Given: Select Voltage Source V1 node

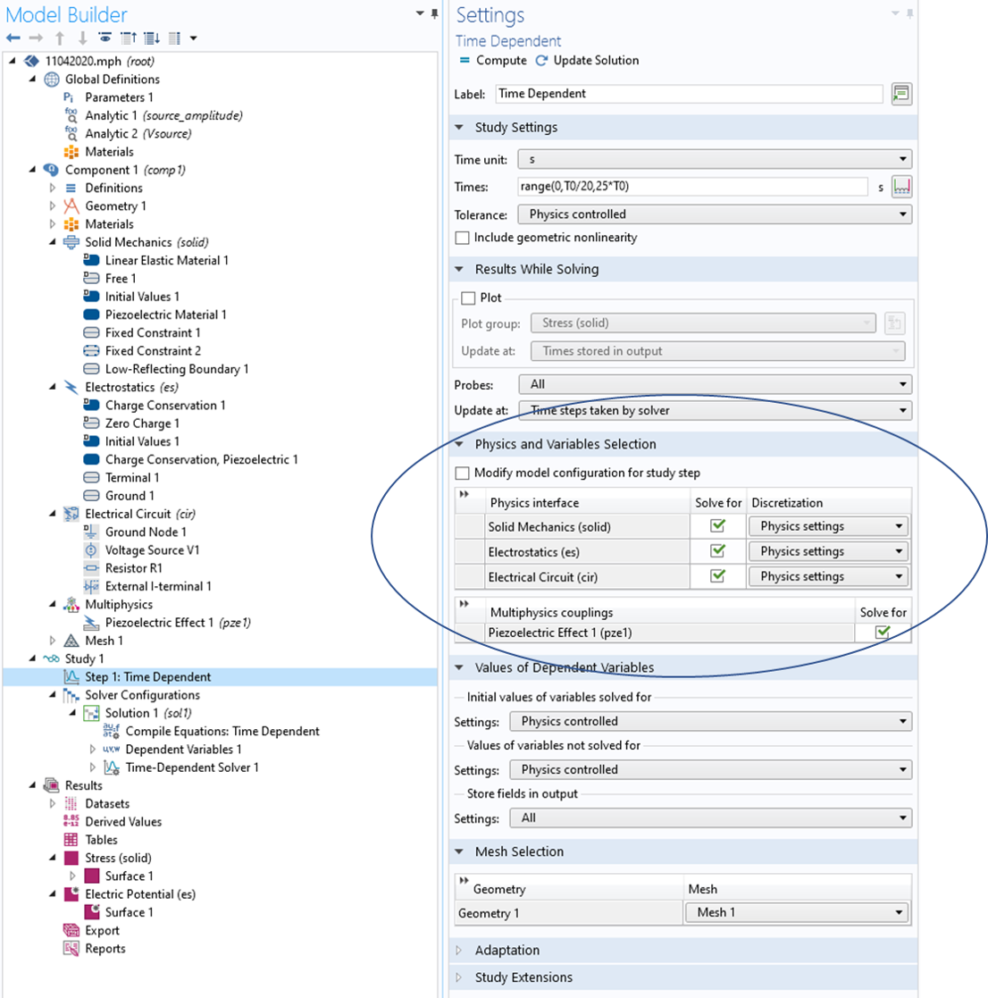Looking at the screenshot, I should 152,550.
